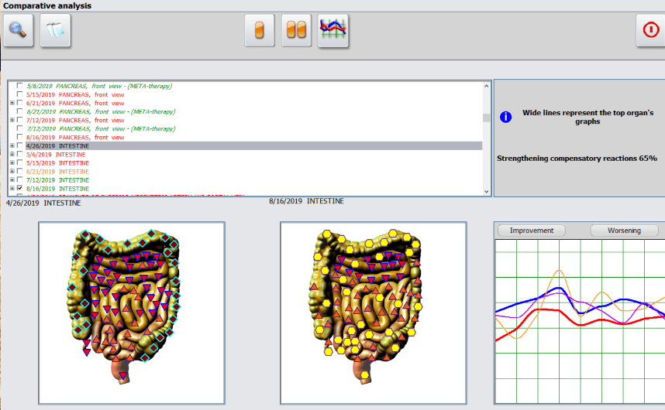Expand the 6/21/2019 PANCREAS front view entry
Image resolution: width=665 pixels, height=410 pixels.
click(12, 104)
